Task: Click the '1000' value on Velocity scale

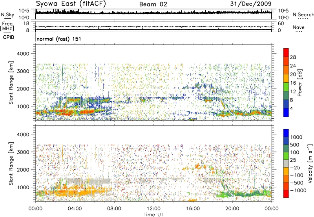Action: click(x=296, y=137)
